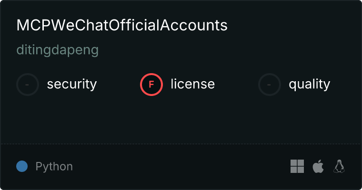Click the footer space between Python and Windows icon
The height and width of the screenshot is (190, 362).
pyautogui.click(x=181, y=166)
